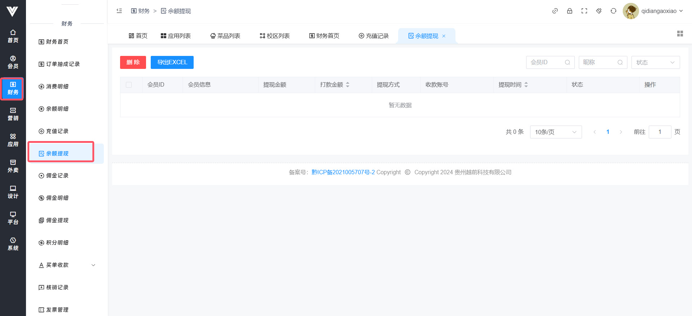Open the 状态 filter dropdown
Image resolution: width=692 pixels, height=316 pixels.
coord(655,62)
